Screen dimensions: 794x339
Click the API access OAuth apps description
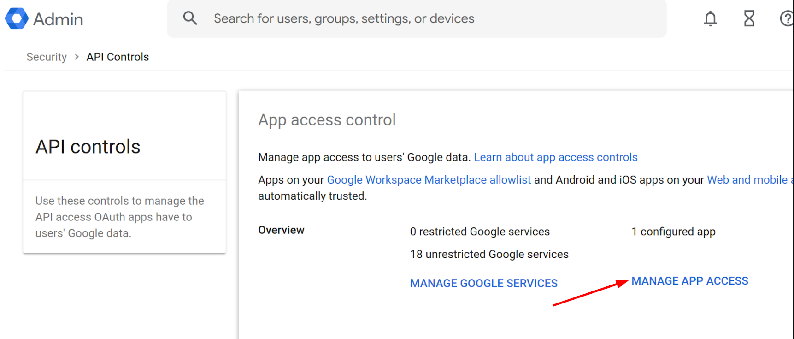120,217
